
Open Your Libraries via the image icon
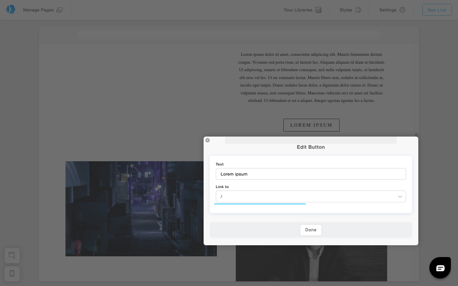(x=318, y=10)
